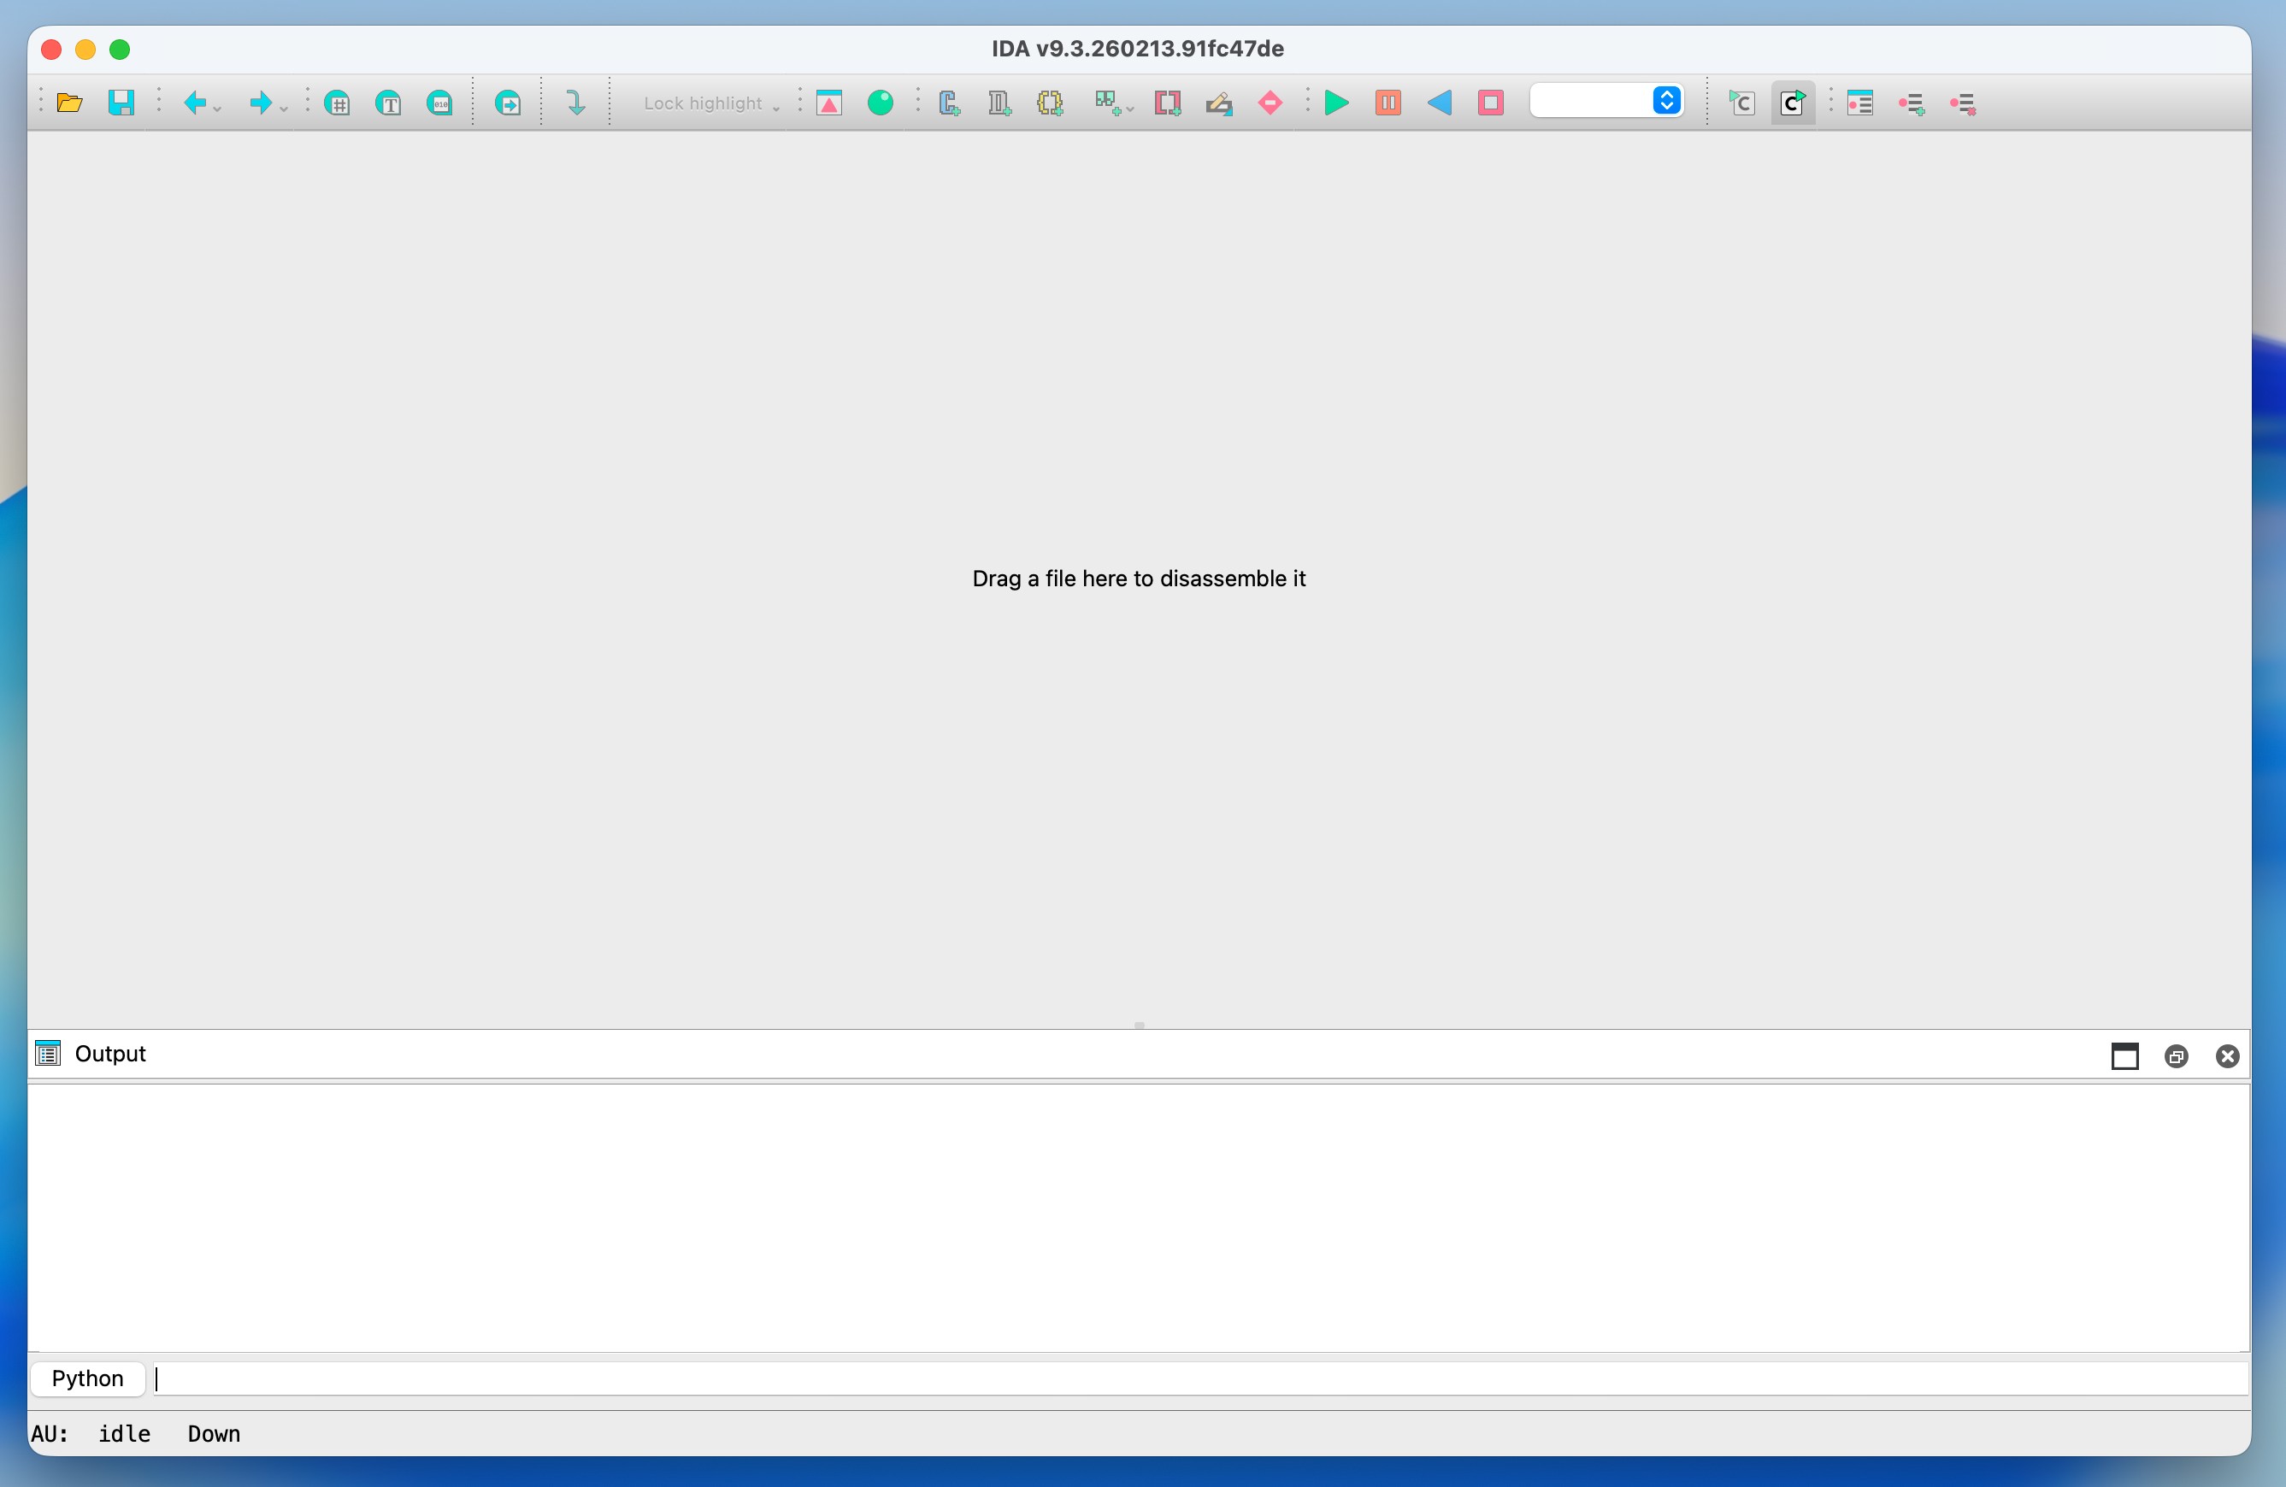The image size is (2286, 1487).
Task: Click the add breakpoint list icon
Action: coord(1911,103)
